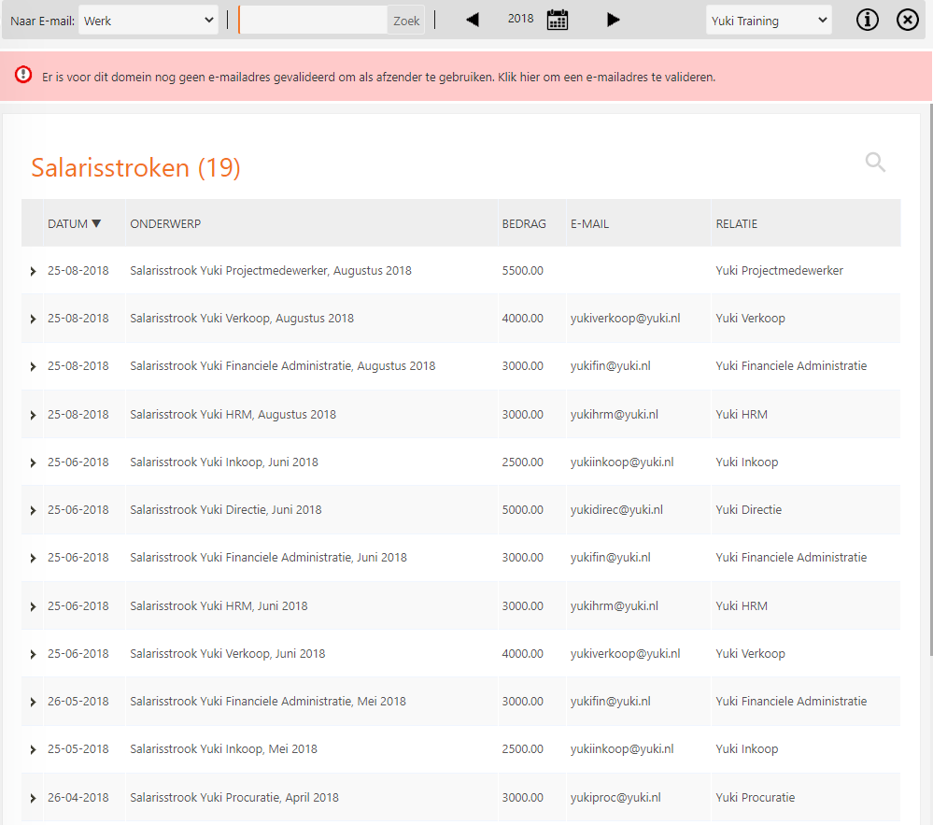933x825 pixels.
Task: Click email yukiinkoop@yuki.nl in Mei row
Action: coord(622,748)
